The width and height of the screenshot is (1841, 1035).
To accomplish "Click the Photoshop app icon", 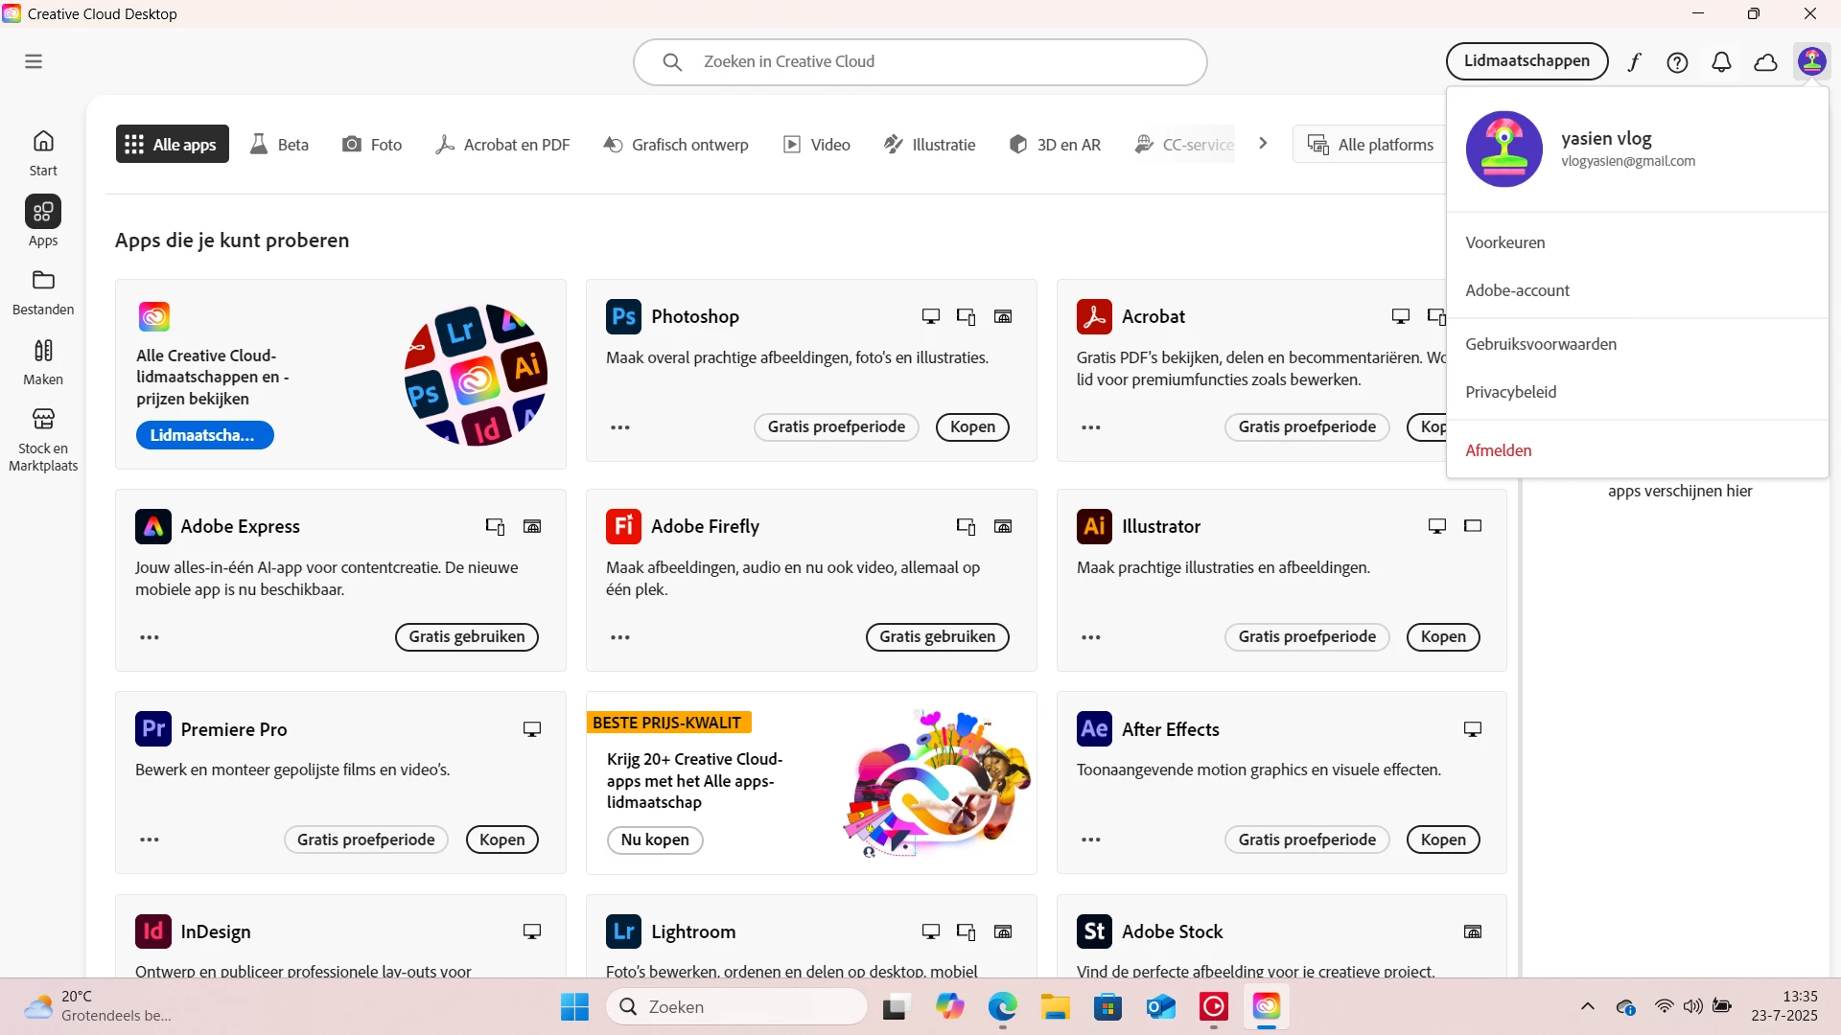I will 623,316.
